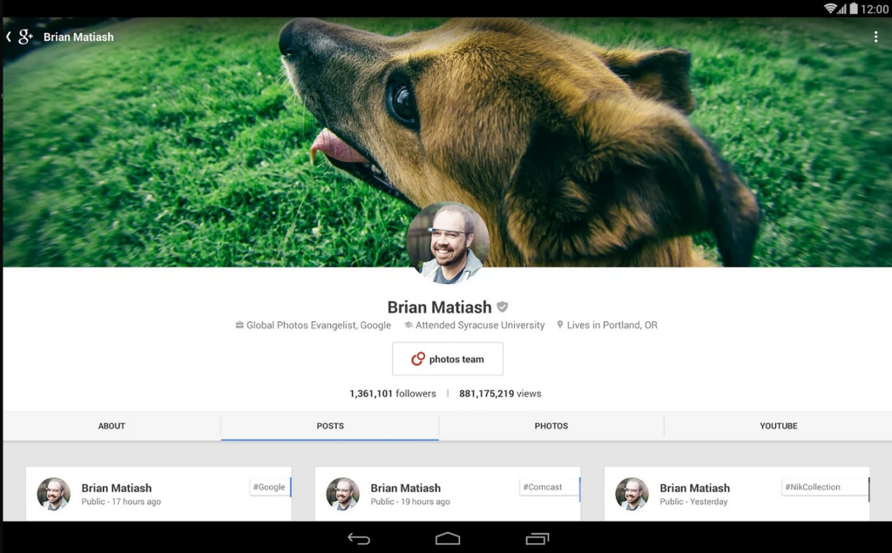892x553 pixels.
Task: Open the PHOTOS tab
Action: click(551, 426)
